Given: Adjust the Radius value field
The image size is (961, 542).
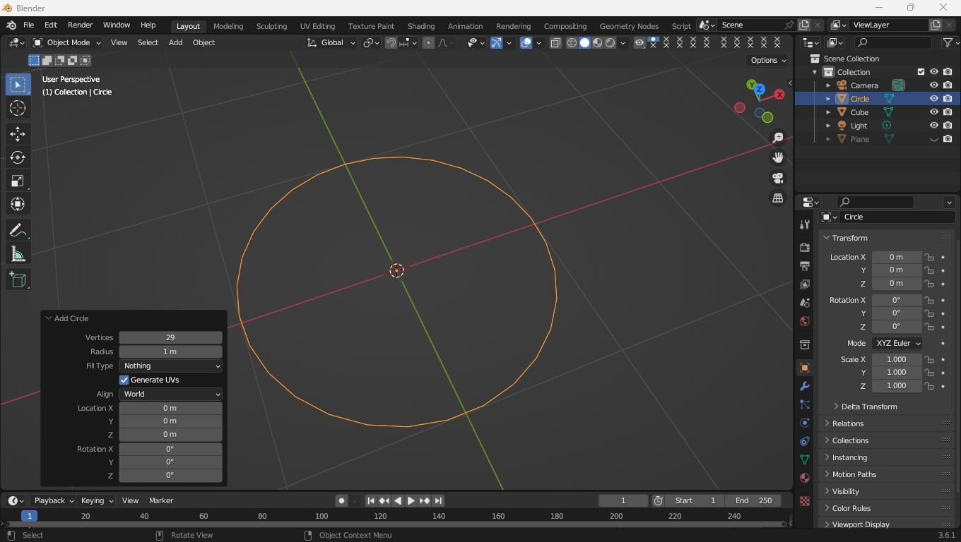Looking at the screenshot, I should pyautogui.click(x=170, y=351).
